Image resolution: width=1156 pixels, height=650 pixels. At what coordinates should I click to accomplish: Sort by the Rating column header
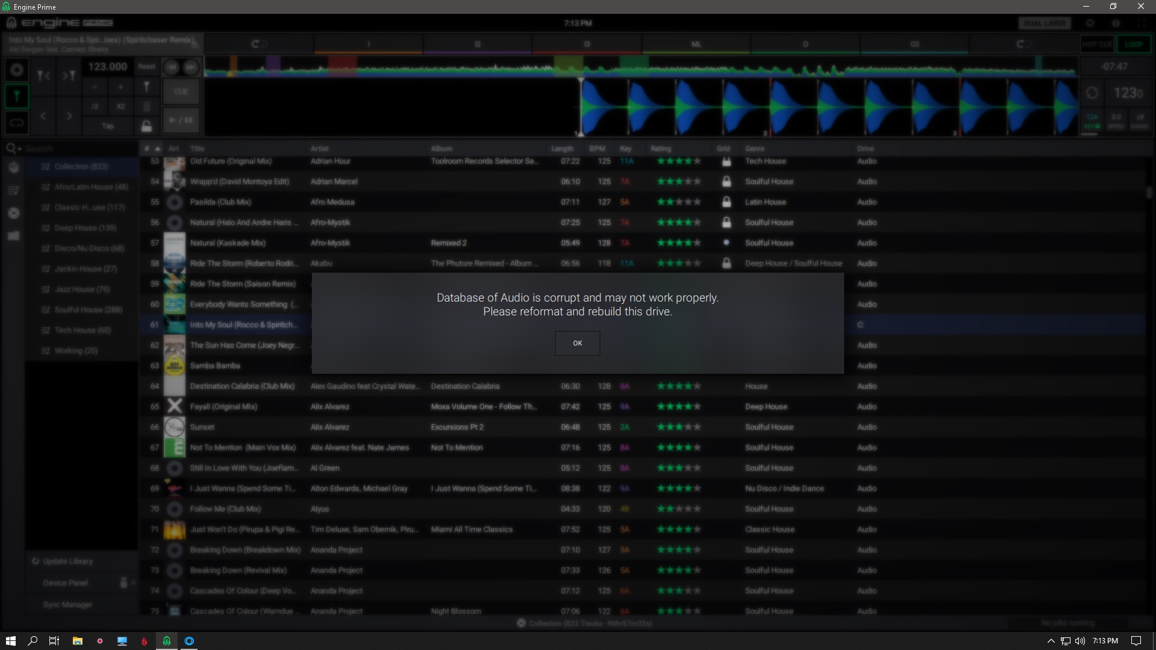[660, 148]
